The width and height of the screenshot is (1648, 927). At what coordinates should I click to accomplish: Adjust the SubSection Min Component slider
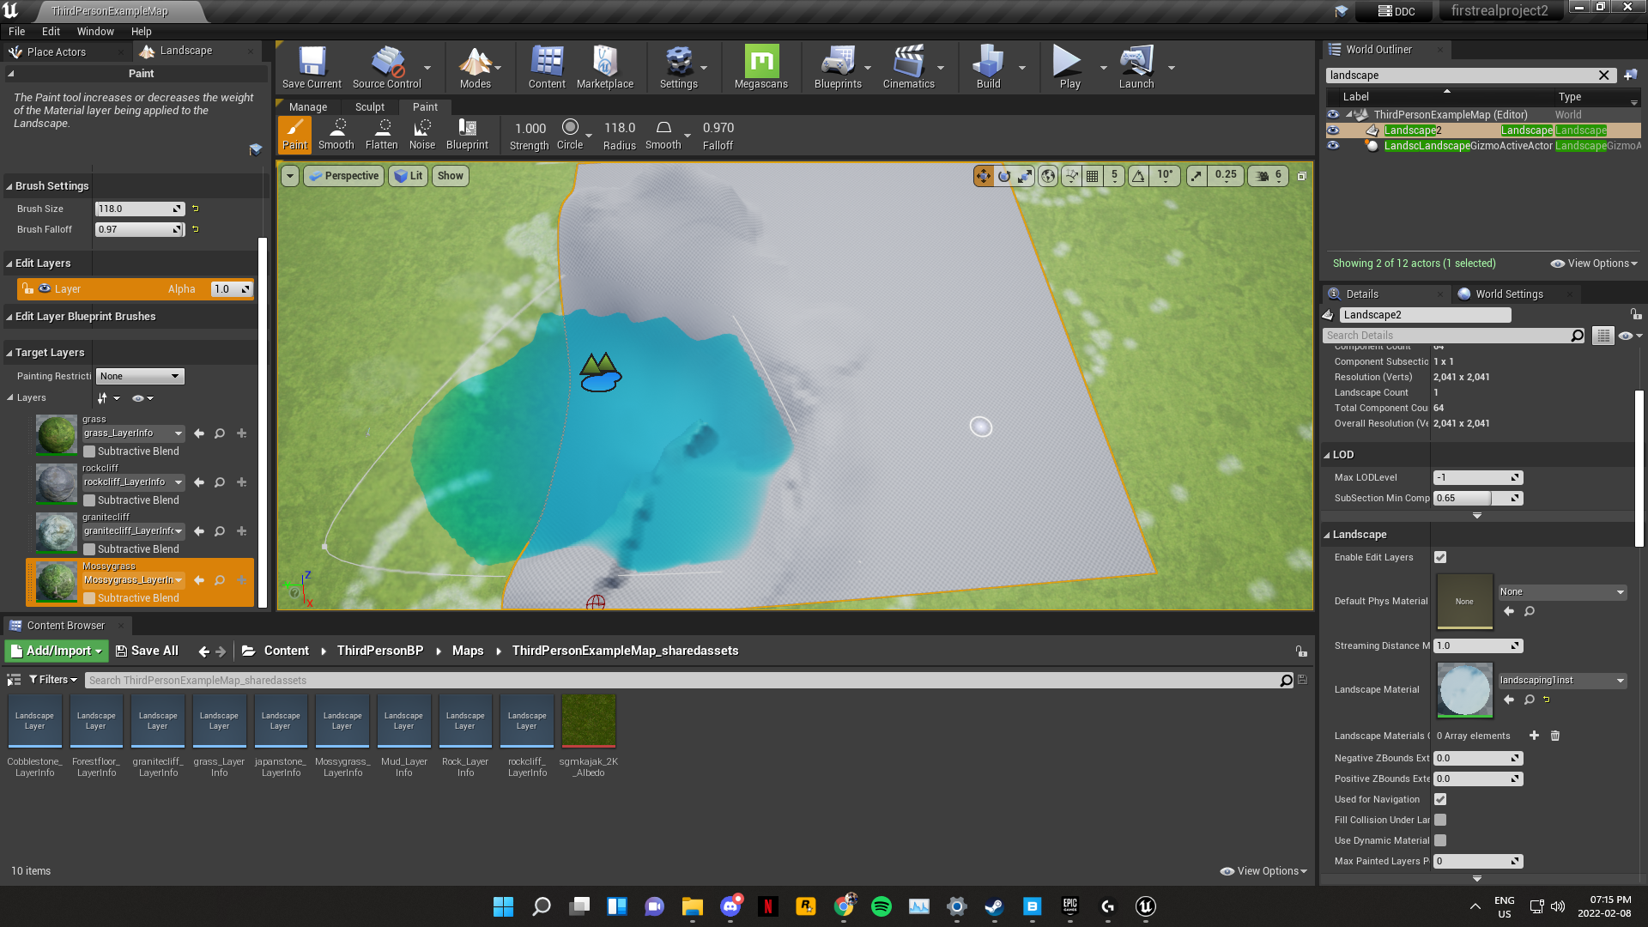pyautogui.click(x=1477, y=499)
